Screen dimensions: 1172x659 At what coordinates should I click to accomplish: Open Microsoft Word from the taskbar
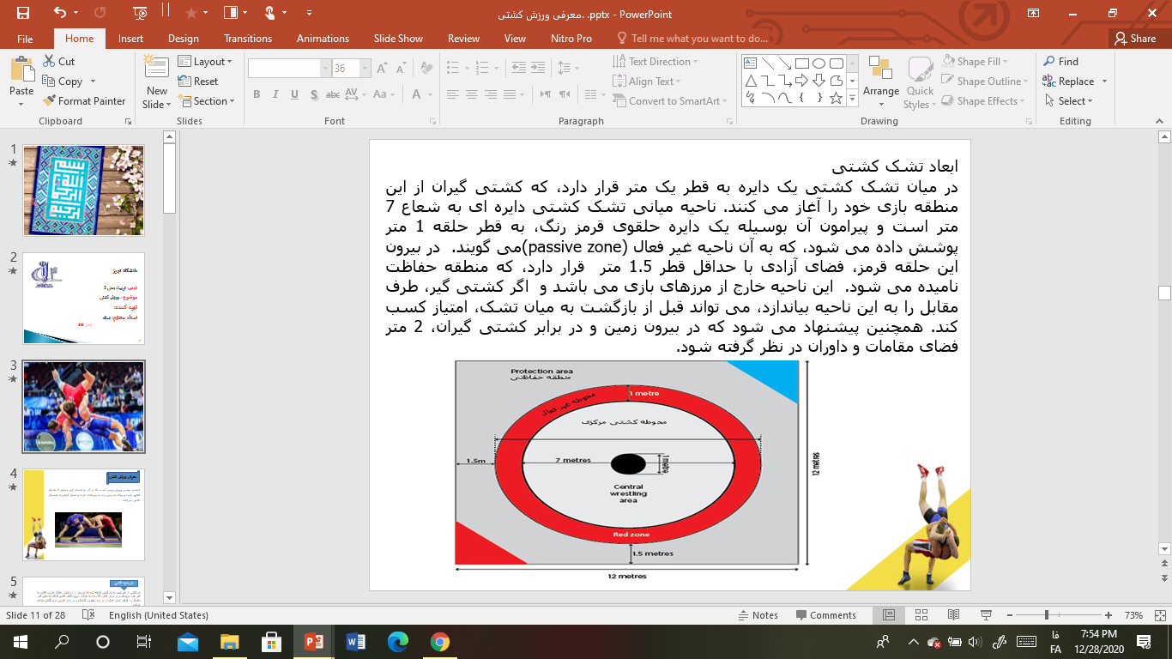[355, 642]
